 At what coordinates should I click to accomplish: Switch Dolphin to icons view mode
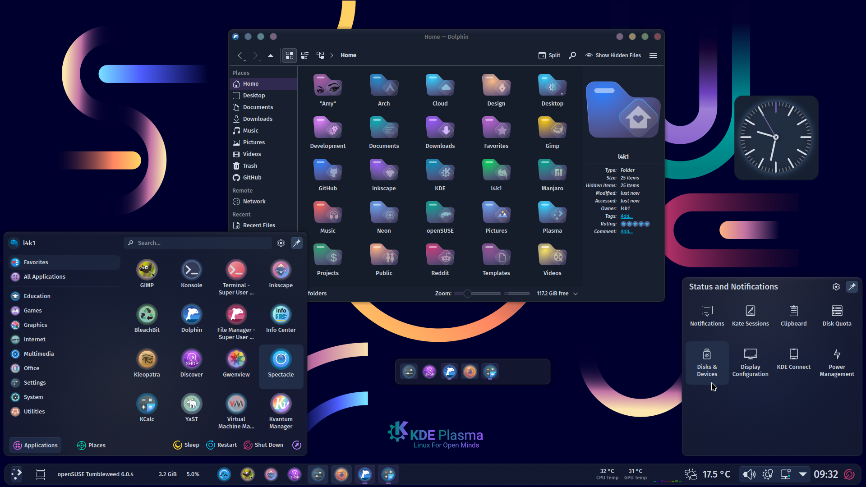[290, 55]
